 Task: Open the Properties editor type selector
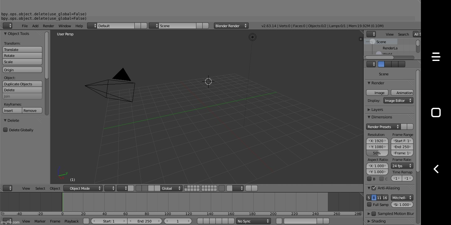(371, 64)
